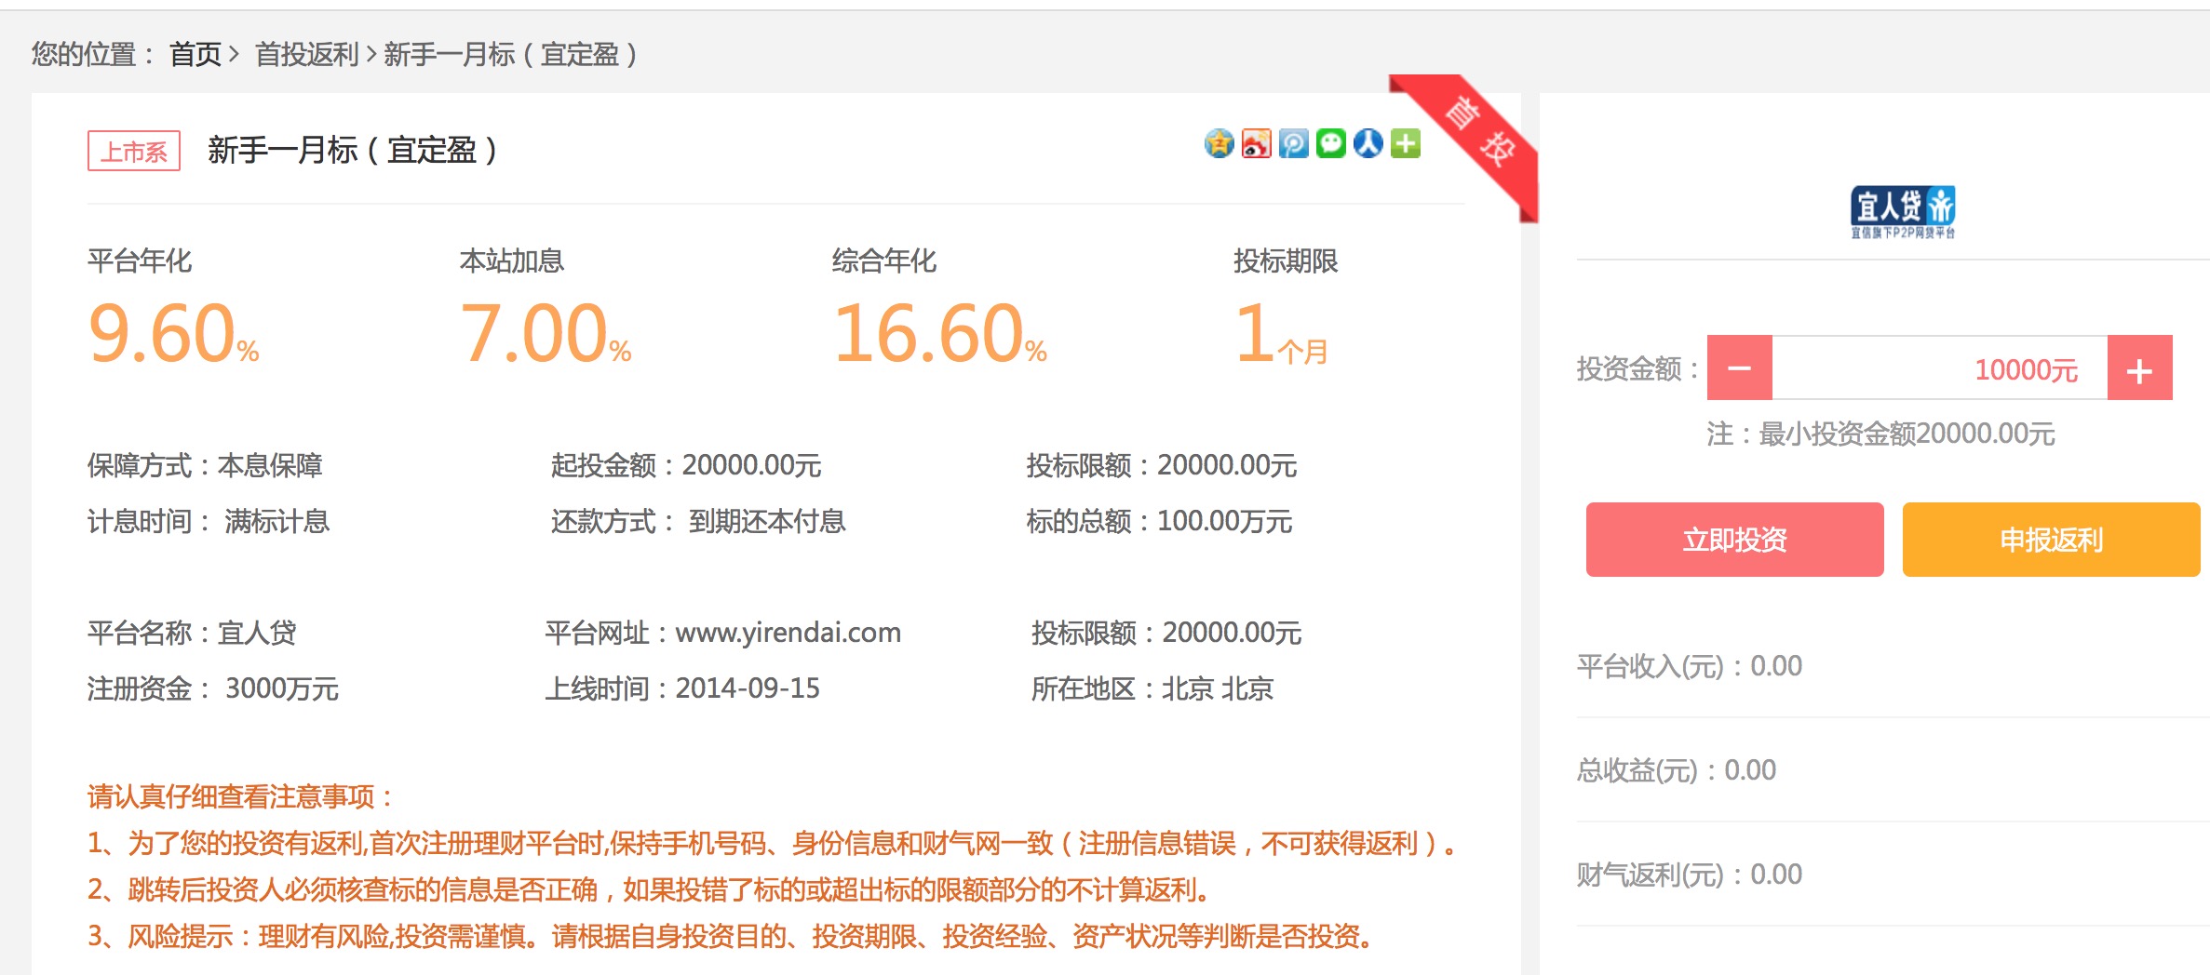Visit www.yirendai.com platform website
Image resolution: width=2210 pixels, height=975 pixels.
(788, 632)
